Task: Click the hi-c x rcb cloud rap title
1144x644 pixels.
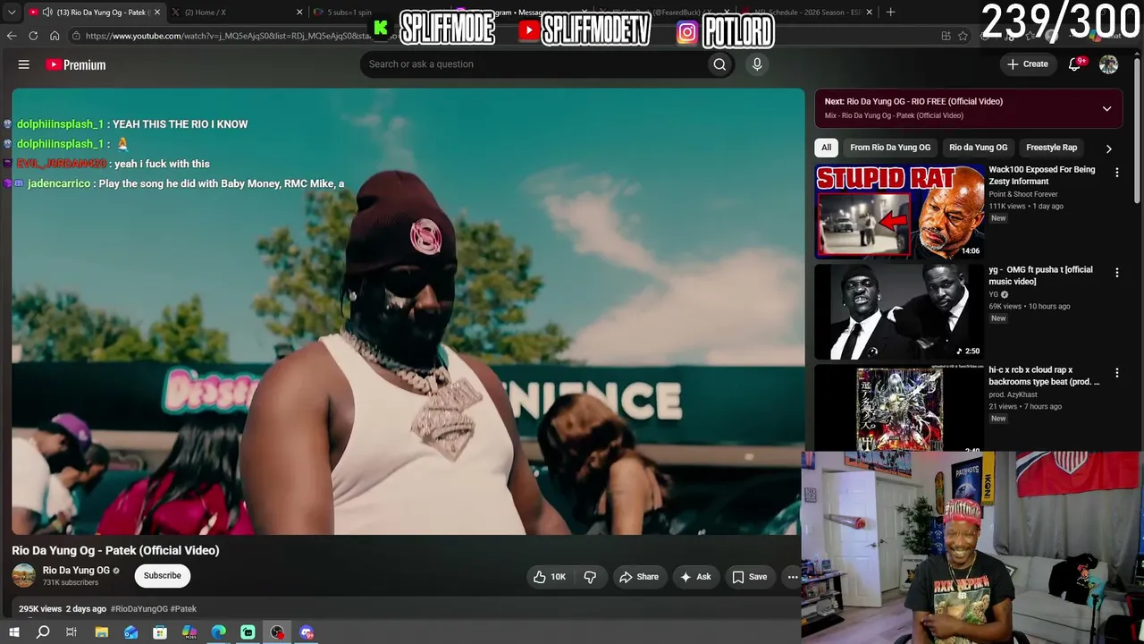Action: tap(1044, 376)
